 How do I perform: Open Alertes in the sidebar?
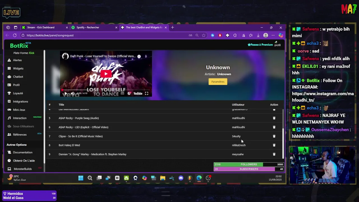pyautogui.click(x=17, y=60)
